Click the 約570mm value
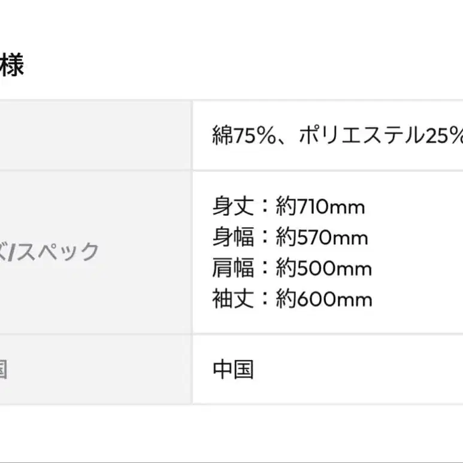463x463 pixels. [322, 237]
